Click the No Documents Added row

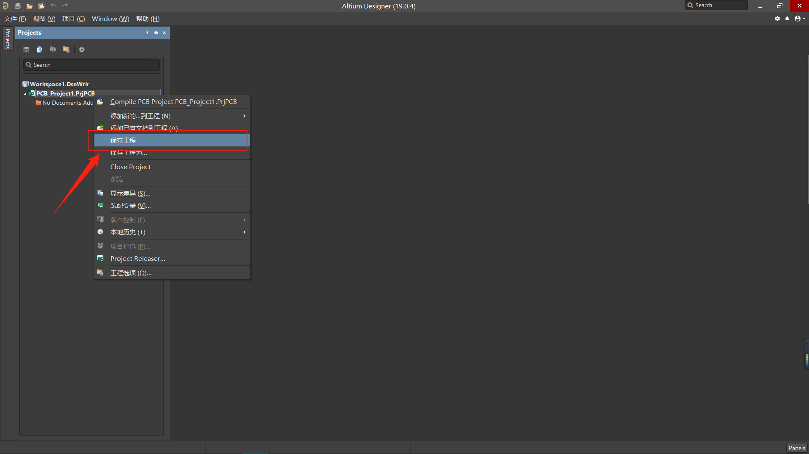[65, 103]
